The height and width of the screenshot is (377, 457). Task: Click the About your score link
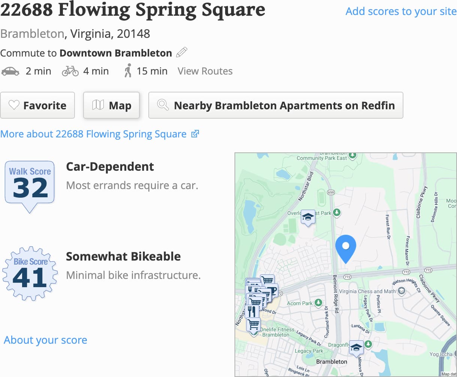45,340
